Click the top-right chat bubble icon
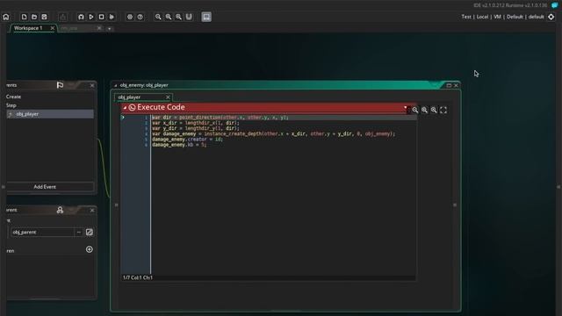Viewport: 562px width, 316px height. pyautogui.click(x=554, y=5)
